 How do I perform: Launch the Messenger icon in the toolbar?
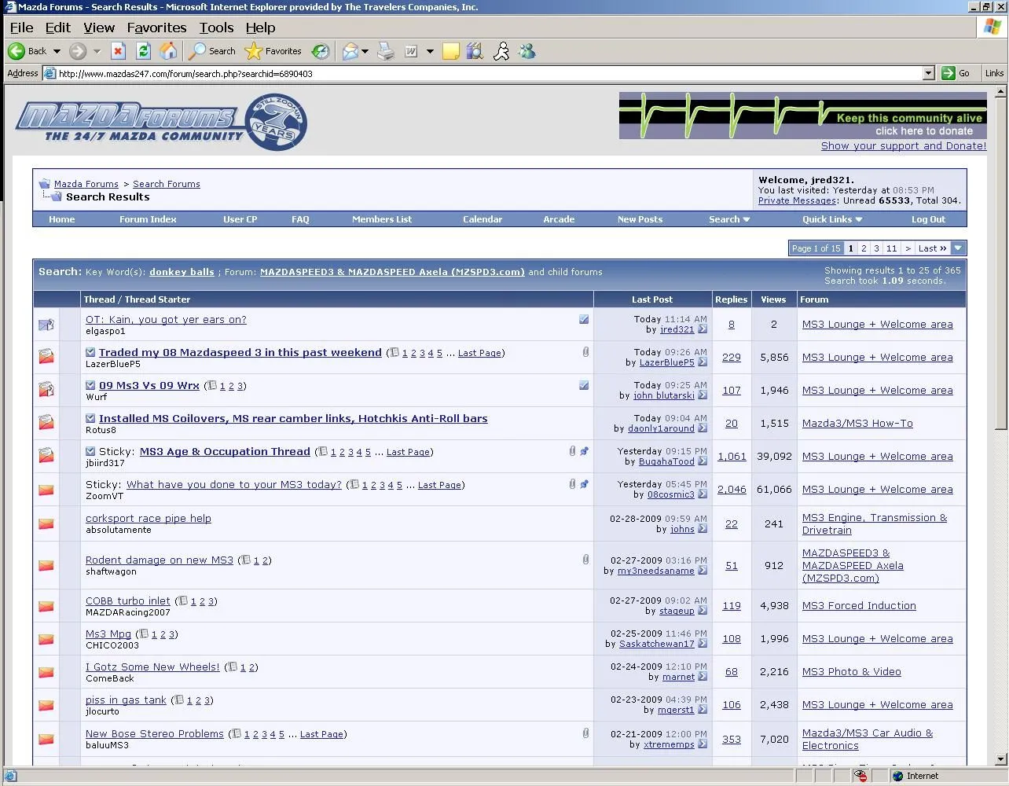point(527,52)
